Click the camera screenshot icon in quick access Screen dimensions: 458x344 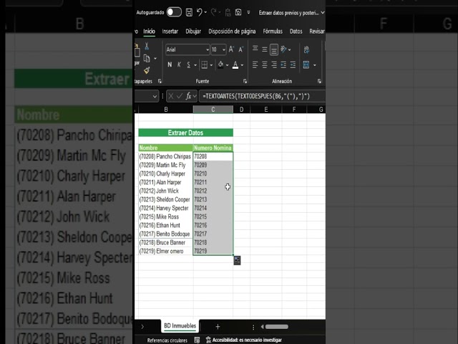pyautogui.click(x=238, y=12)
